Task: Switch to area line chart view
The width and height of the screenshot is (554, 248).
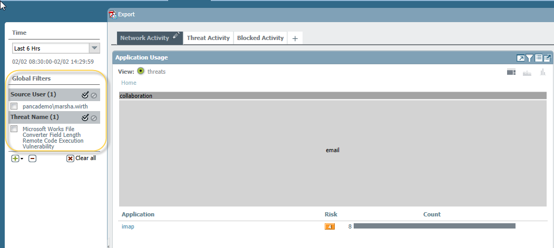Action: [x=527, y=73]
